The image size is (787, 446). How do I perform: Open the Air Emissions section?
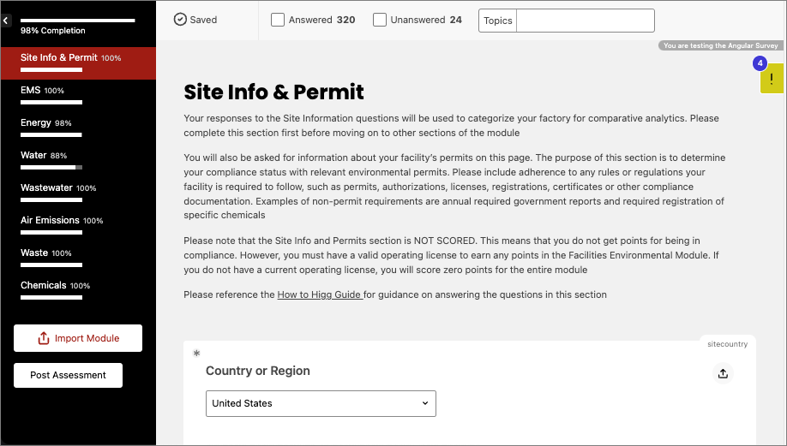click(50, 220)
